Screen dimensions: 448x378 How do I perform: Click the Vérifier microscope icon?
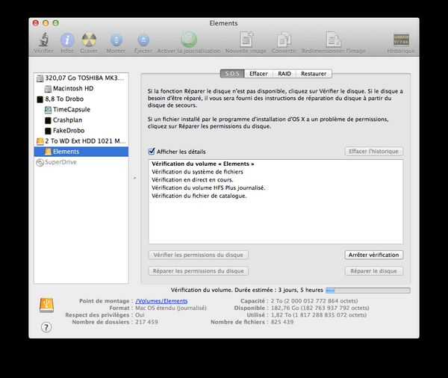click(x=44, y=40)
